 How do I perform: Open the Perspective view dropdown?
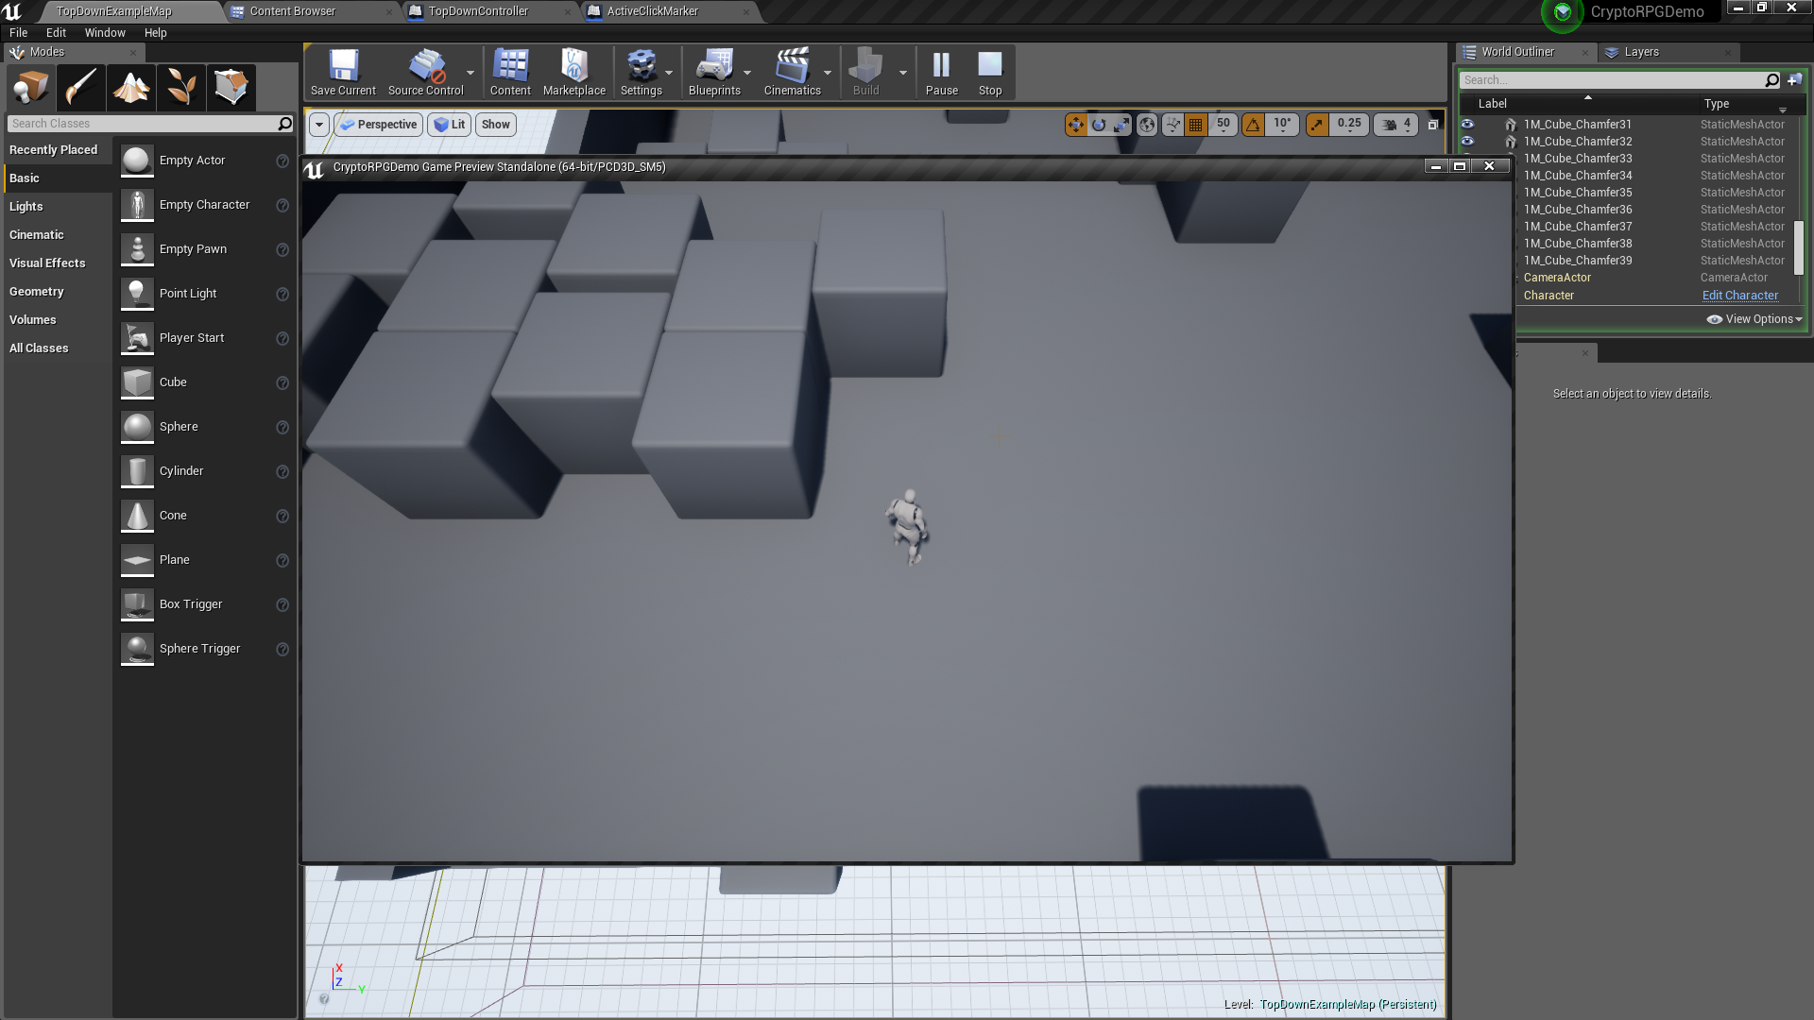[x=378, y=125]
